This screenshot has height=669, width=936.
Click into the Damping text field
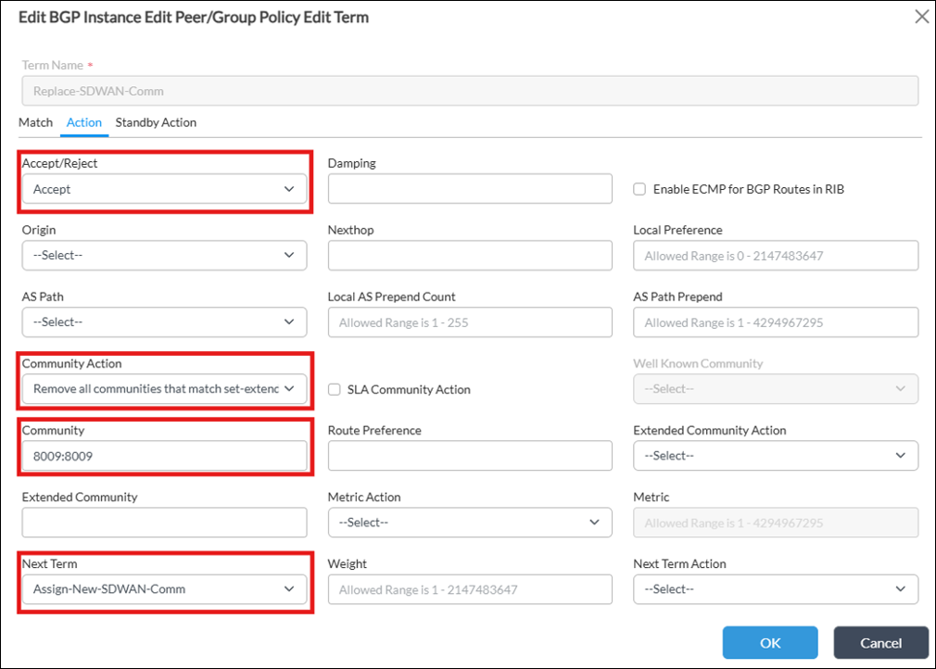click(x=470, y=189)
